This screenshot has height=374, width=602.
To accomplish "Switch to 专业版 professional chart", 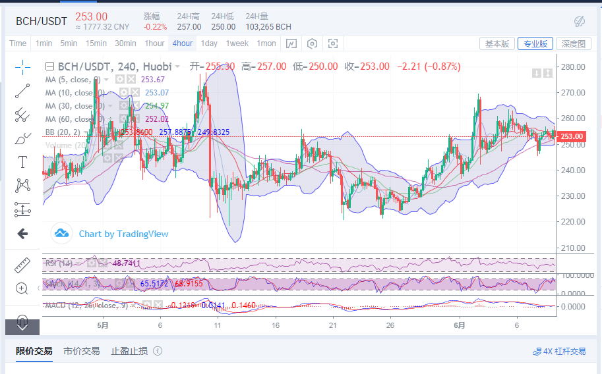I will [535, 43].
